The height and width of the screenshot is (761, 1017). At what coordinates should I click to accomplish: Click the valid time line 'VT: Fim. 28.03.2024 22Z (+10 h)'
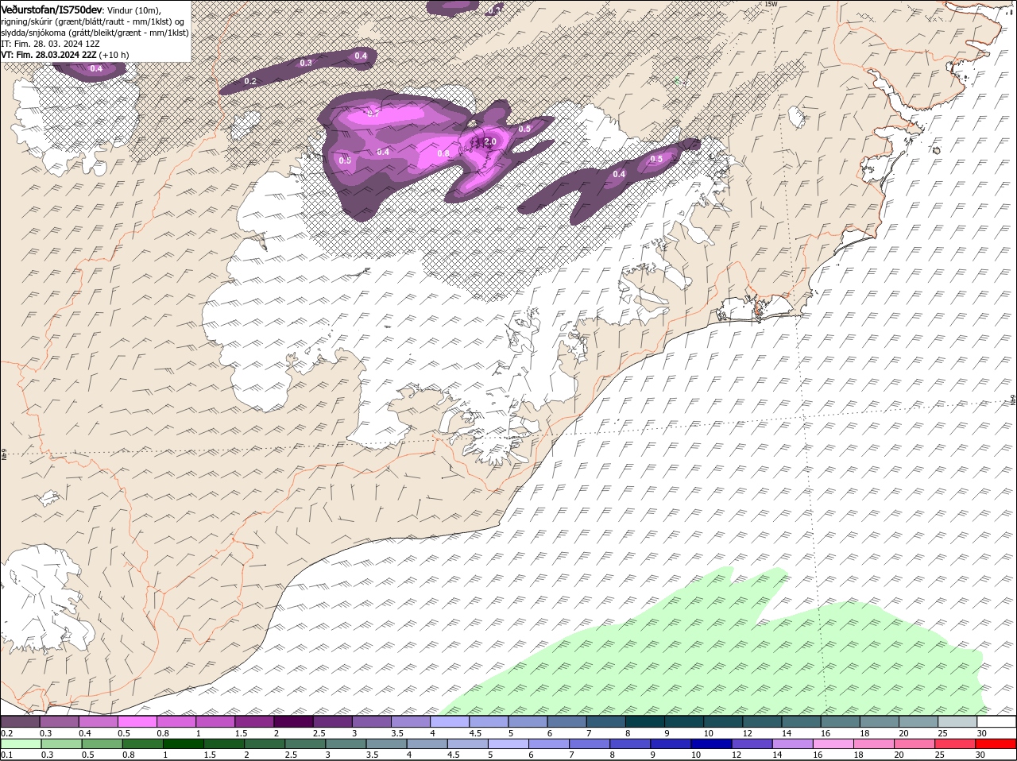pos(64,55)
